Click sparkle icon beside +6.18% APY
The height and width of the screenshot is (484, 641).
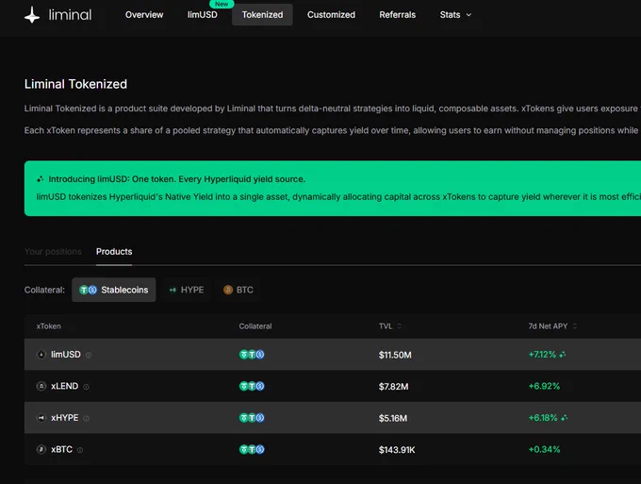point(564,418)
